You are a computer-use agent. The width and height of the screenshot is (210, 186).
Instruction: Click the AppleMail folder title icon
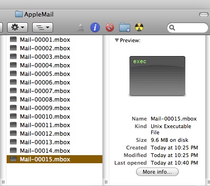(19, 14)
